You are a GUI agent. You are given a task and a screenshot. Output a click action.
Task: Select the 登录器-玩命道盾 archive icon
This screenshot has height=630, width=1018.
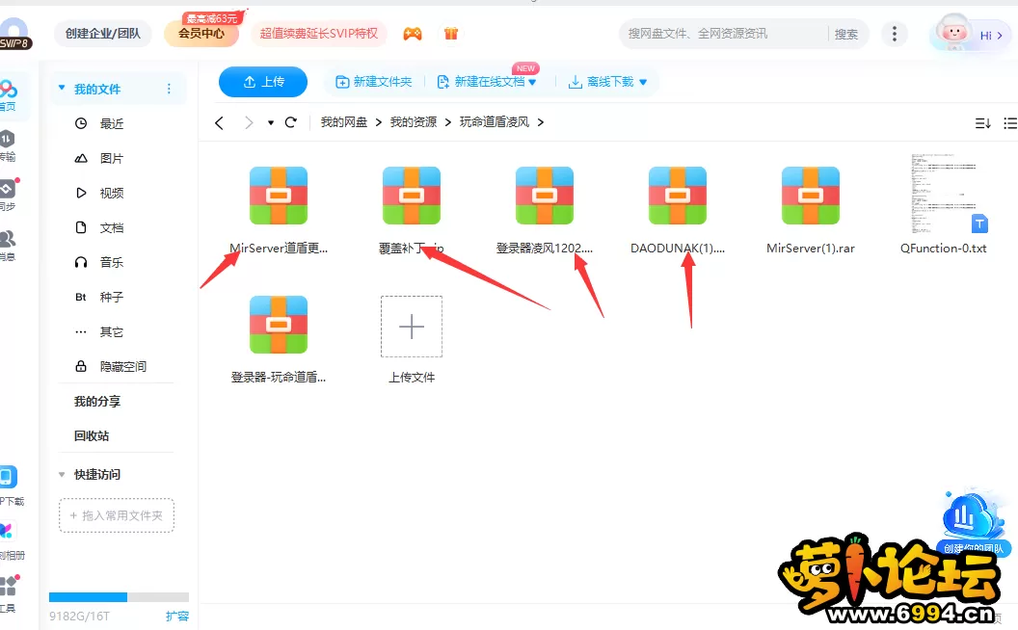pyautogui.click(x=279, y=325)
